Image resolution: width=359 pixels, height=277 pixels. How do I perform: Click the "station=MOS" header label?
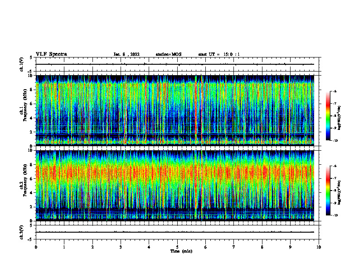169,54
